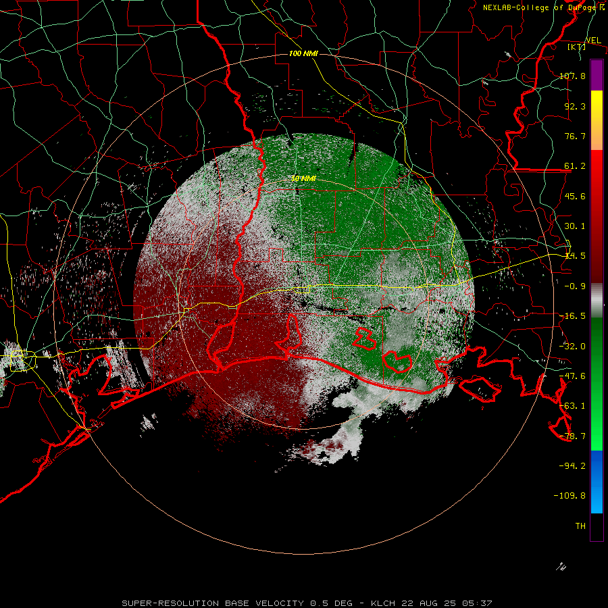608x608 pixels.
Task: Click the 50 NMI range ring label
Action: (303, 178)
